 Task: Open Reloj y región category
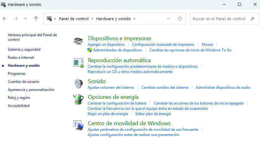[19, 98]
